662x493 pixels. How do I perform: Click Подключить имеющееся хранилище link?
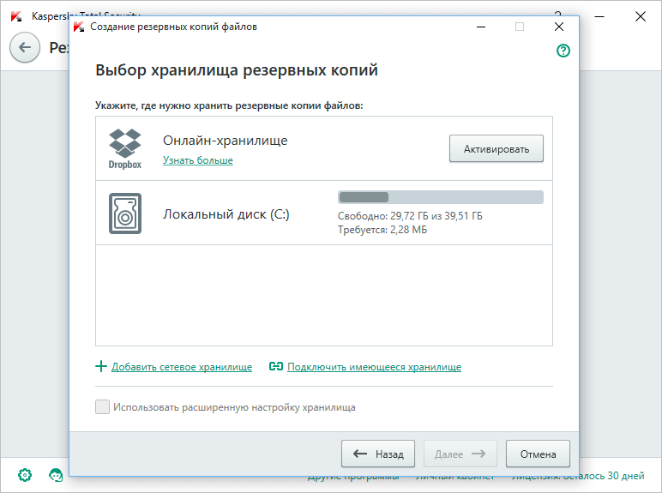tap(374, 367)
